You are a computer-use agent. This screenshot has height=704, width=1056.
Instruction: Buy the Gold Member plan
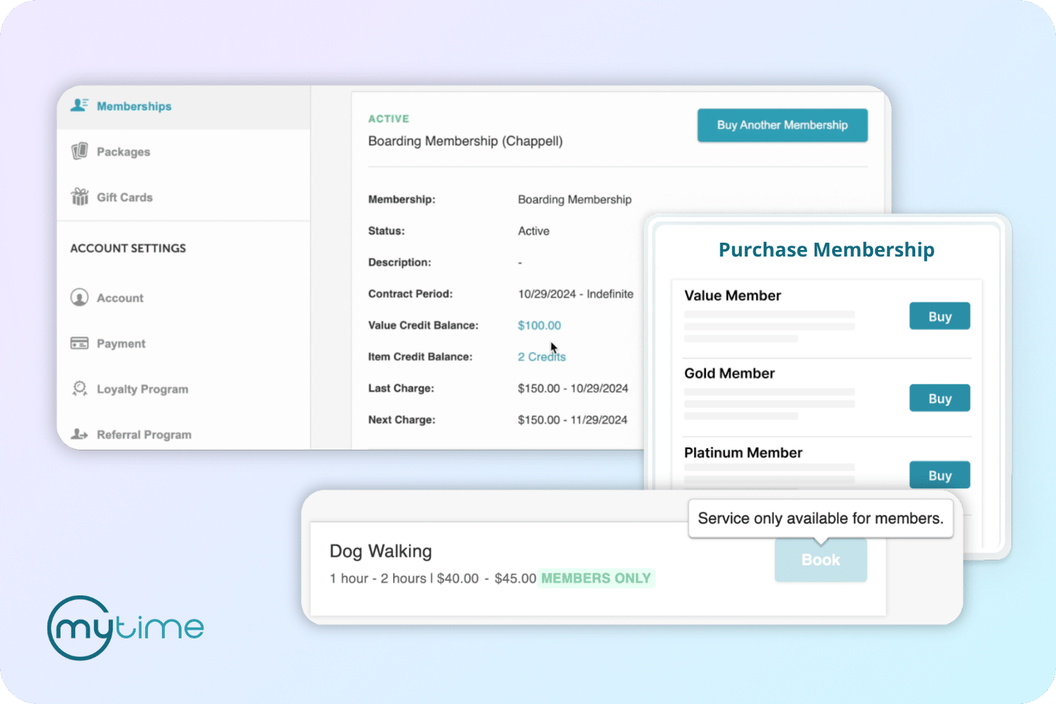pos(939,399)
